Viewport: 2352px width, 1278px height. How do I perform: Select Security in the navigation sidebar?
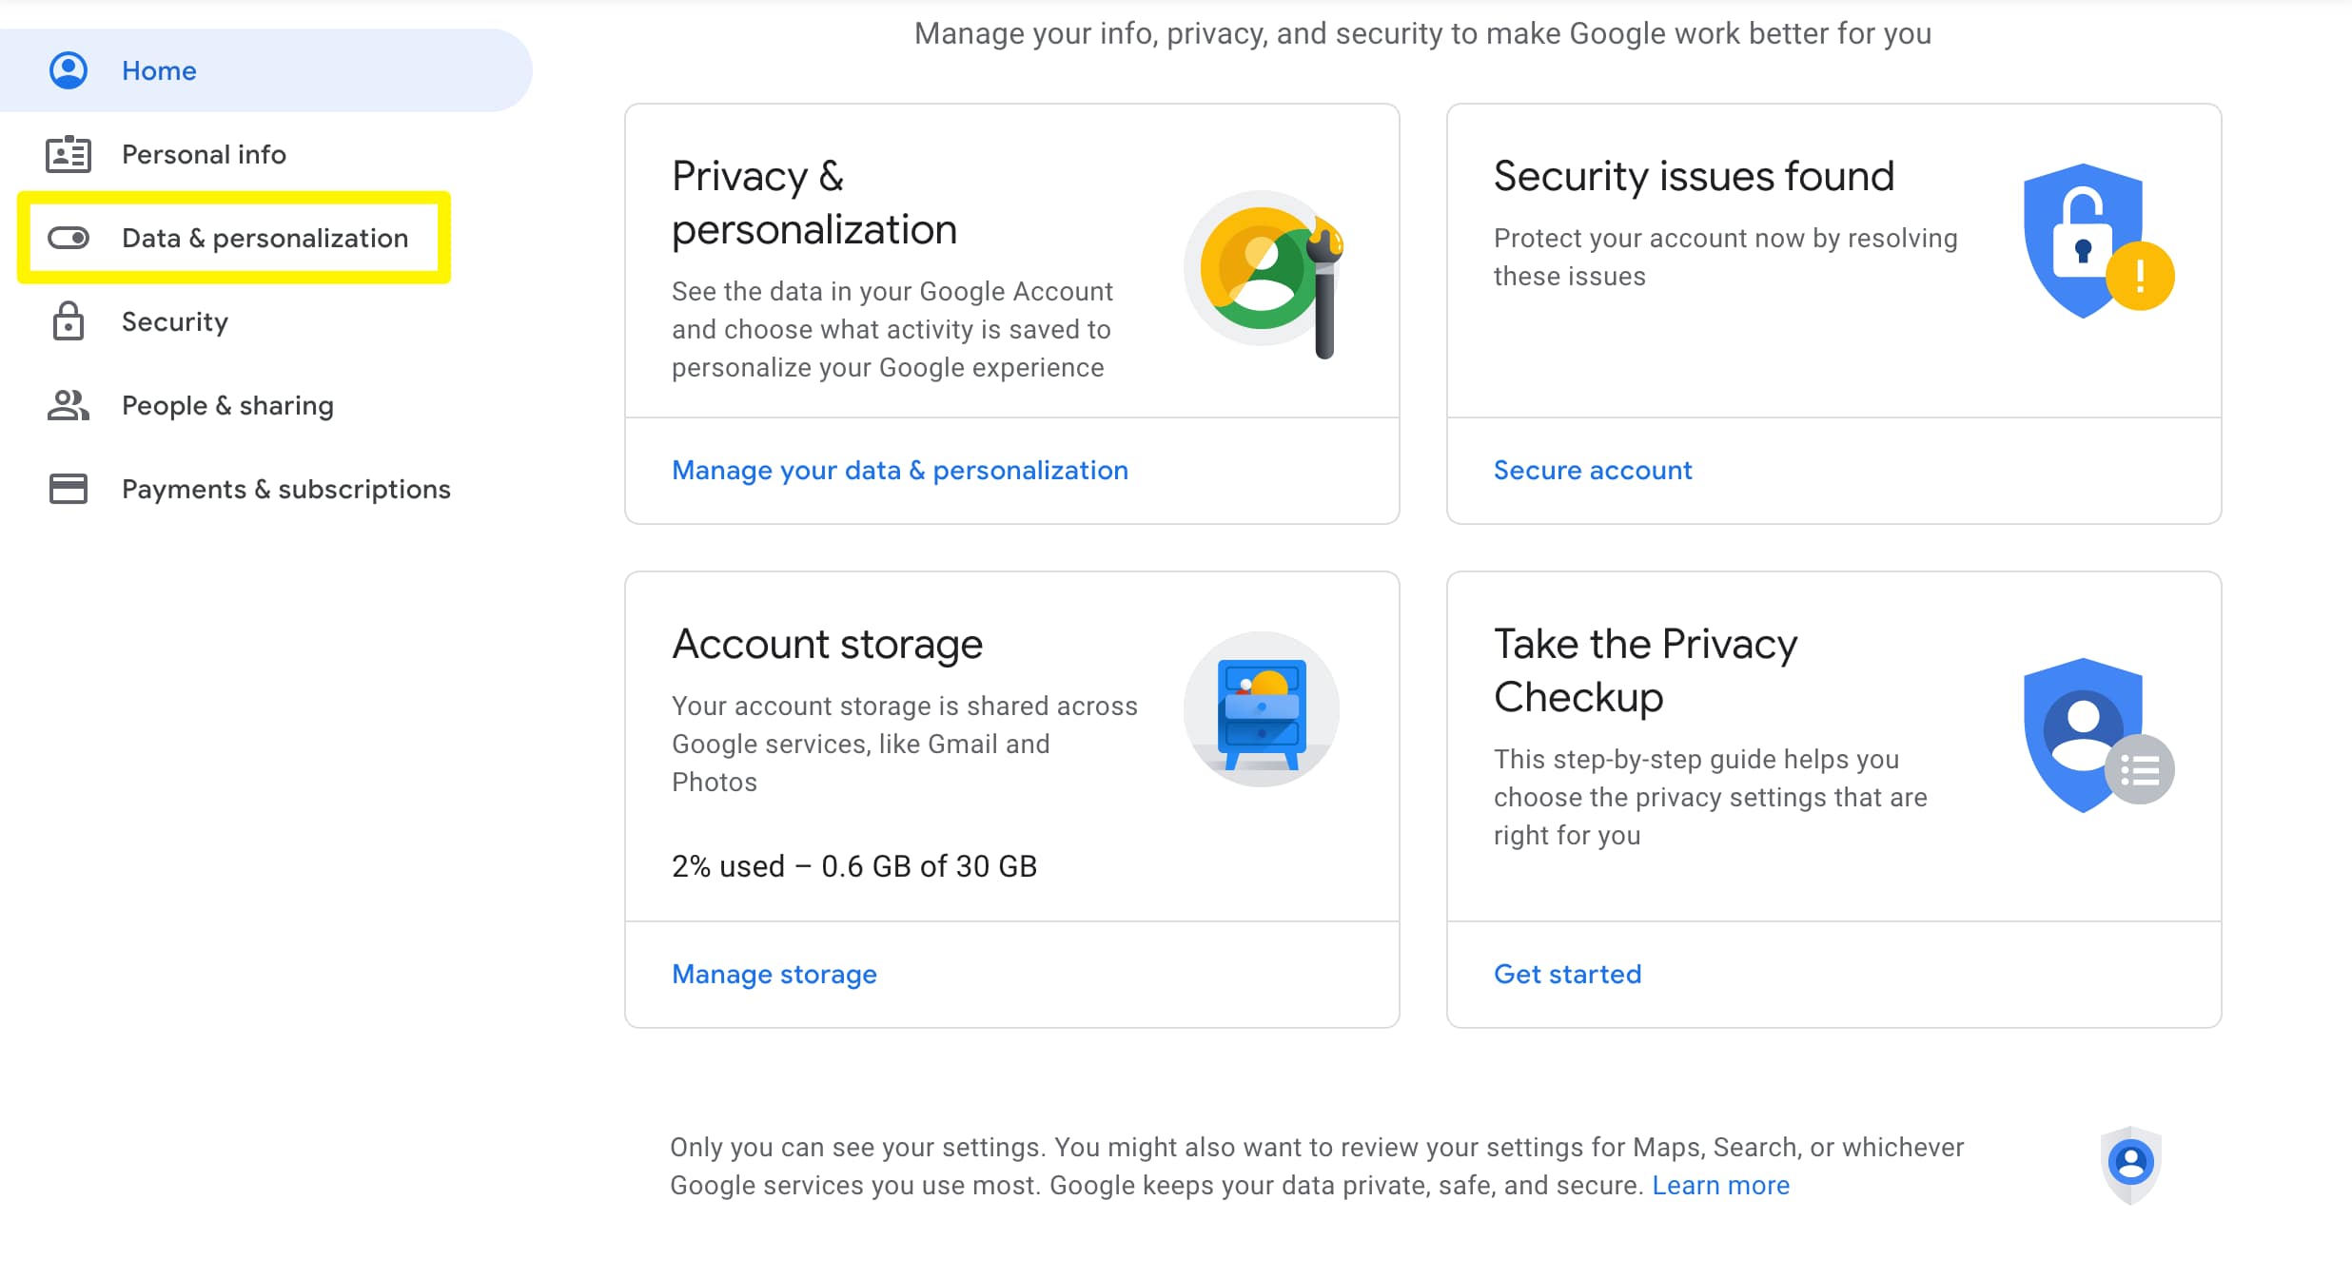[175, 321]
